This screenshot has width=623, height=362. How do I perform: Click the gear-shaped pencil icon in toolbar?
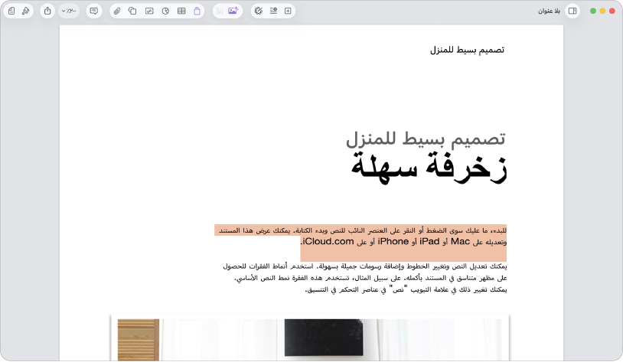tap(259, 11)
